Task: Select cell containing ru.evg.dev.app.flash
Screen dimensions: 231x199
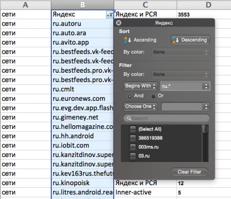Action: pos(83,108)
